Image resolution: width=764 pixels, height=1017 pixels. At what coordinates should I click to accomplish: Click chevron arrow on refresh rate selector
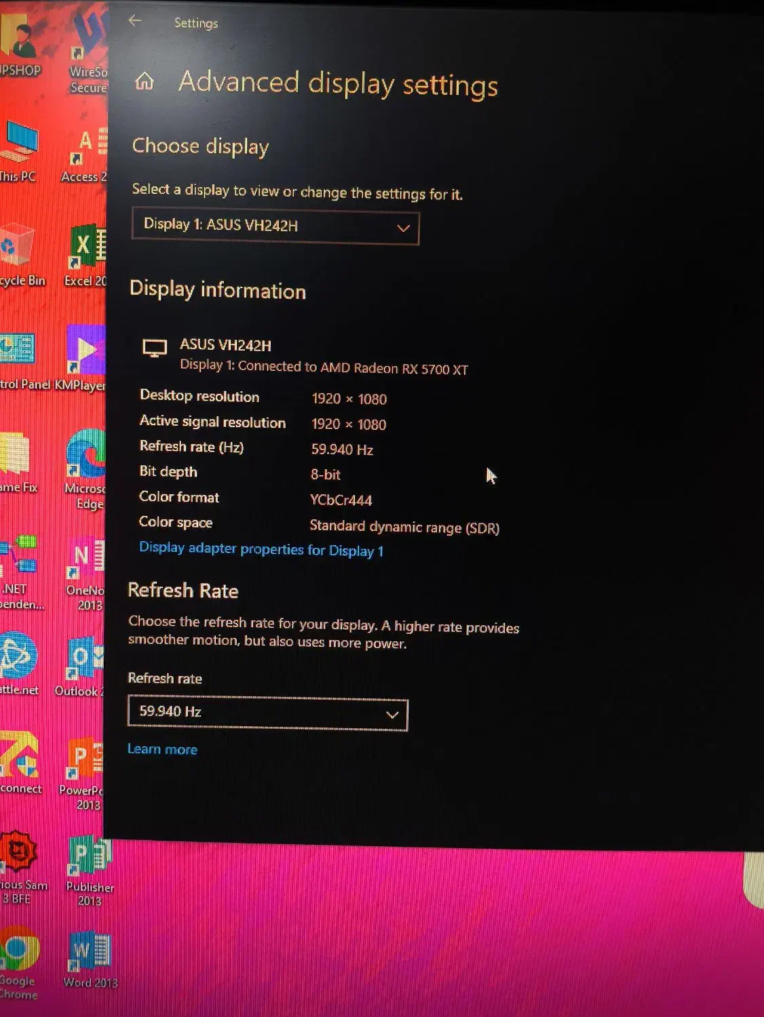pos(392,715)
